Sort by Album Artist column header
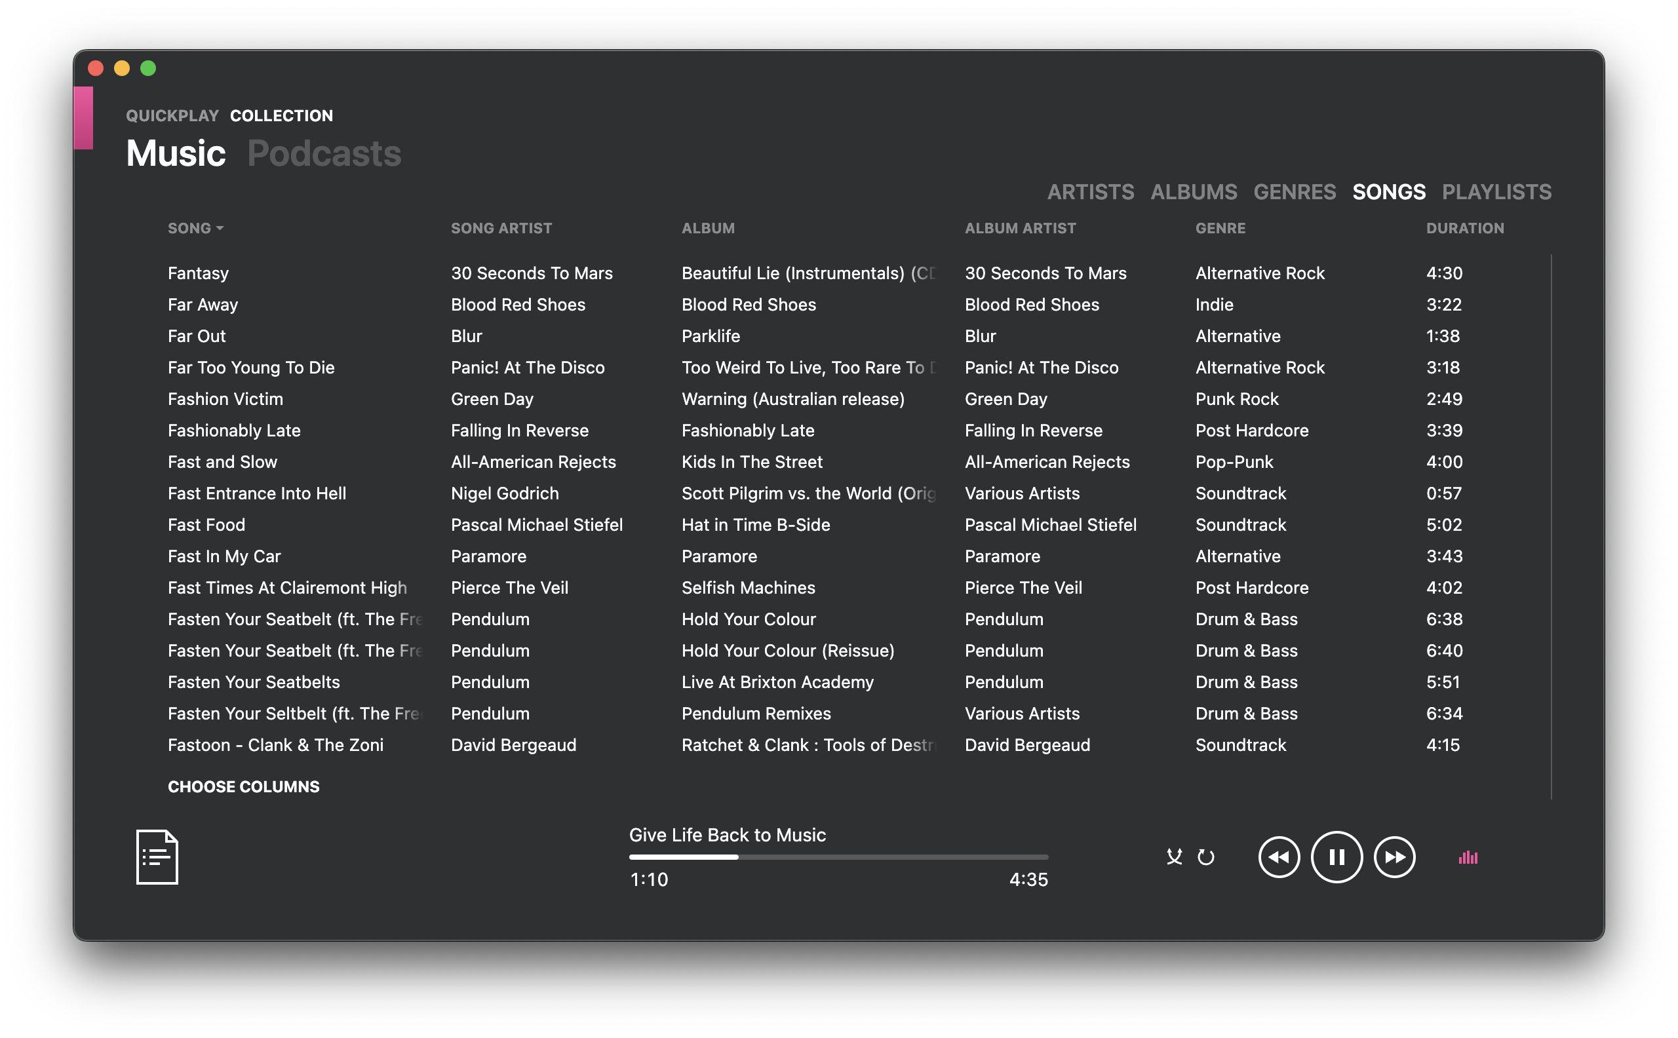1678x1038 pixels. pyautogui.click(x=1021, y=228)
